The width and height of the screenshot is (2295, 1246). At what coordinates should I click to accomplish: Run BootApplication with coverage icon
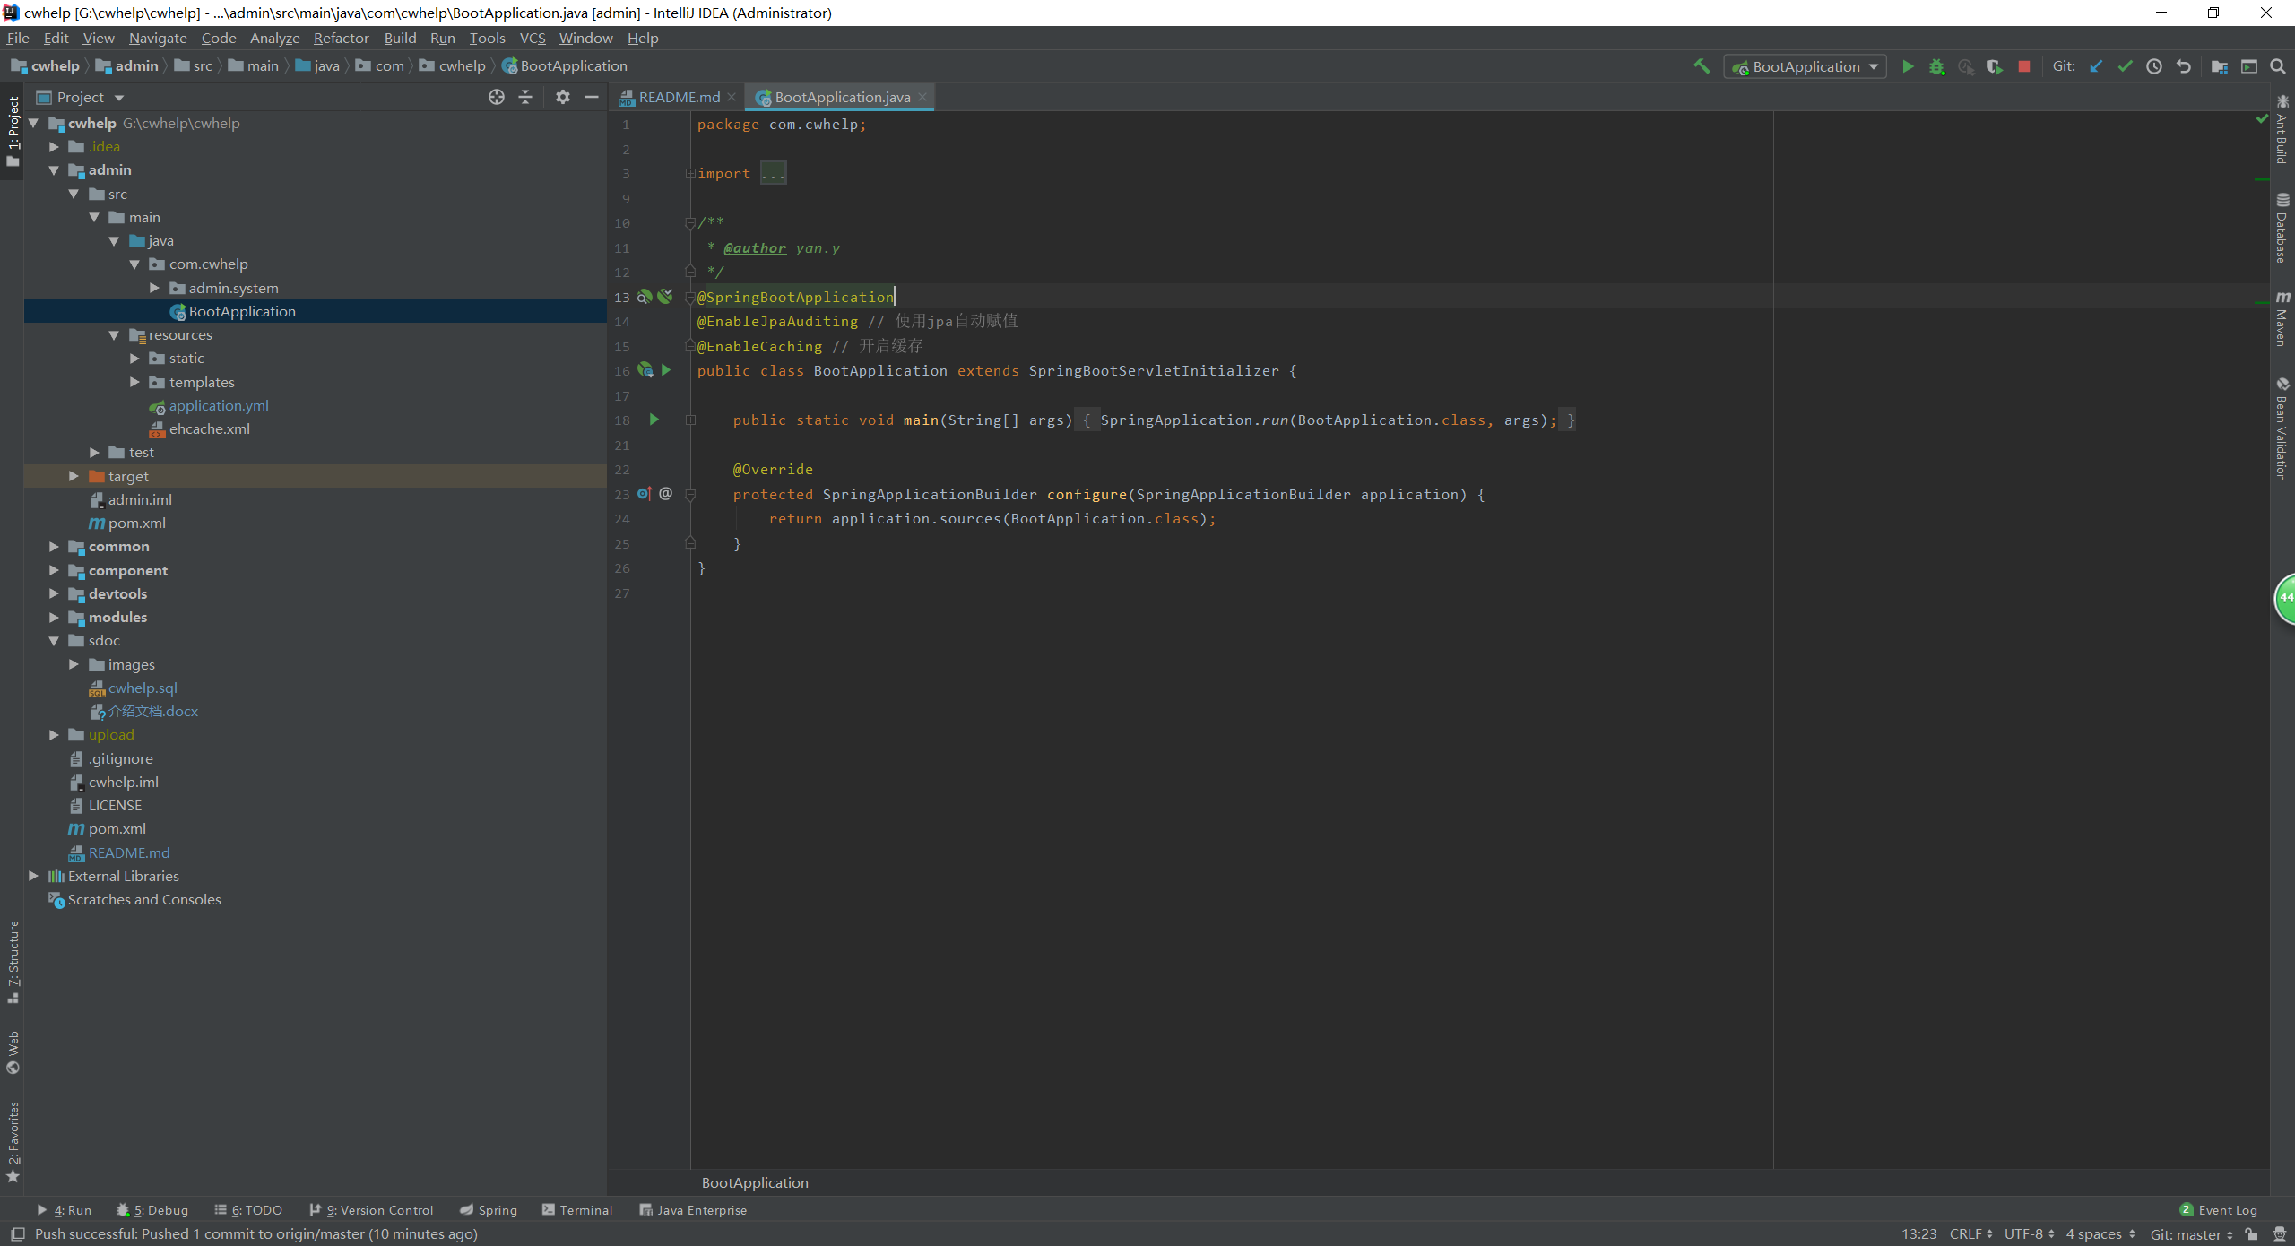coord(1995,66)
